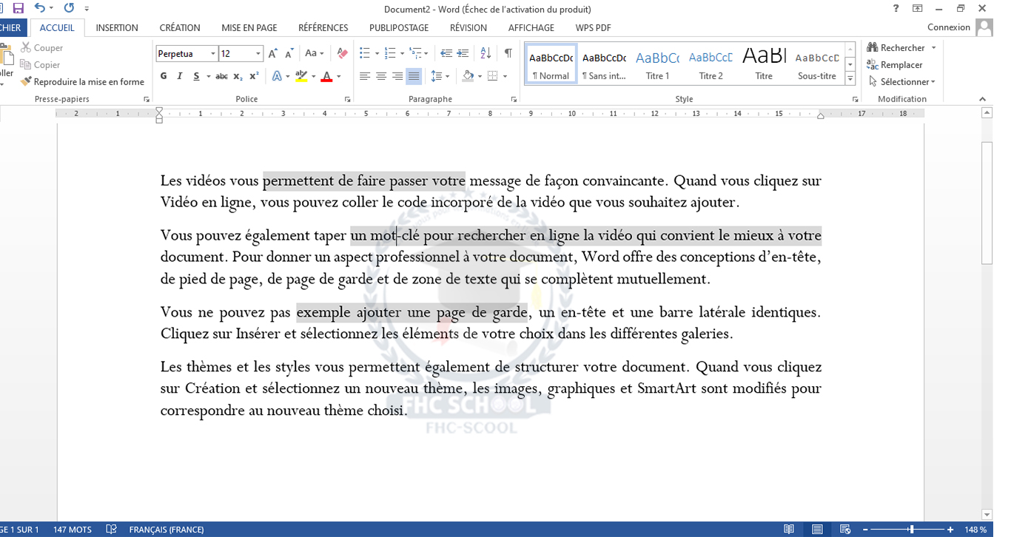Clear all formatting with the eraser icon
This screenshot has height=537, width=1011.
click(x=342, y=53)
